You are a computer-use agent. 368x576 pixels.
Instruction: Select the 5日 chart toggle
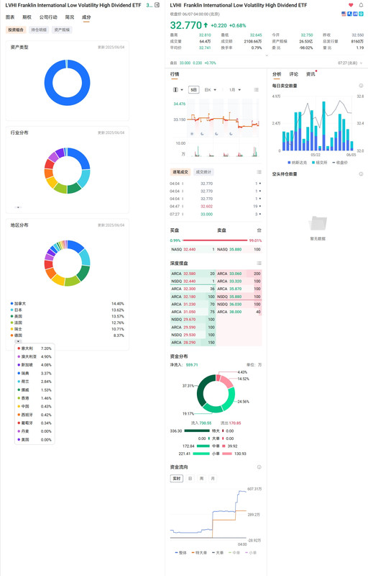tap(193, 89)
